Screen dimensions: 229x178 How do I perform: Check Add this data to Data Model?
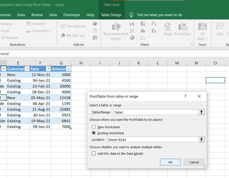click(94, 153)
